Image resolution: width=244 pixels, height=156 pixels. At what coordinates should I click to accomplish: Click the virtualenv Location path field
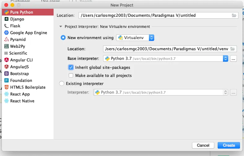click(x=170, y=49)
